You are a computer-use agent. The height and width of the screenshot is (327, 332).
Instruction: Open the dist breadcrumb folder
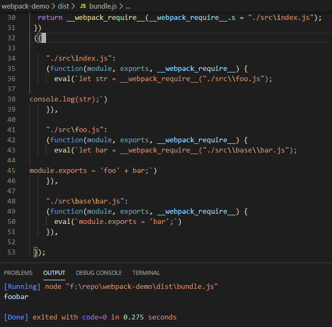[64, 6]
